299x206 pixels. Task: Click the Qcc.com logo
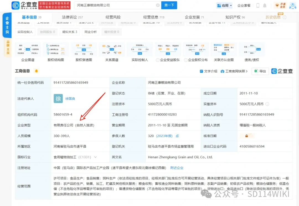pos(24,5)
